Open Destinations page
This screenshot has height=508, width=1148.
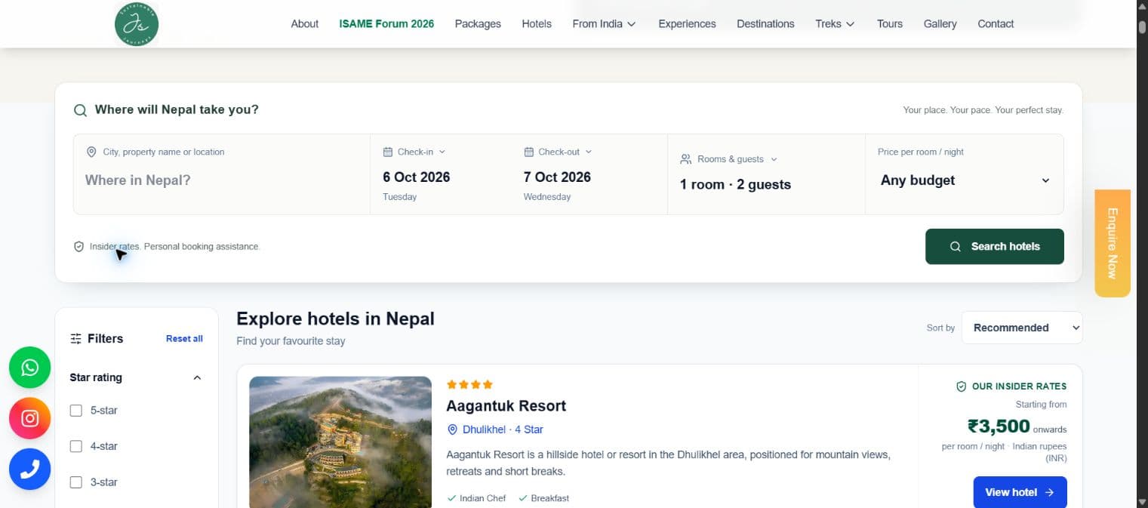coord(765,24)
